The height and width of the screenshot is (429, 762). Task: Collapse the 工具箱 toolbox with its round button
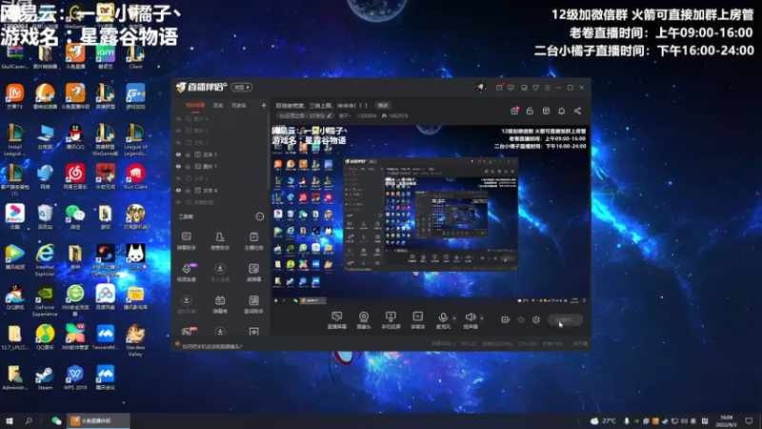[260, 216]
